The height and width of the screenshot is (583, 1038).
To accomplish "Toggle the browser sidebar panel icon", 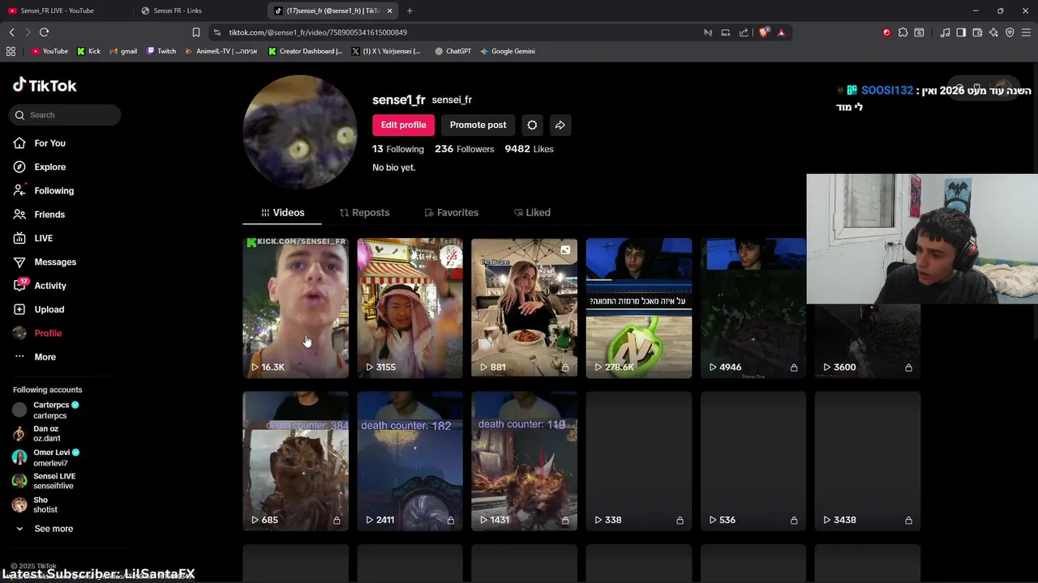I will tap(961, 32).
